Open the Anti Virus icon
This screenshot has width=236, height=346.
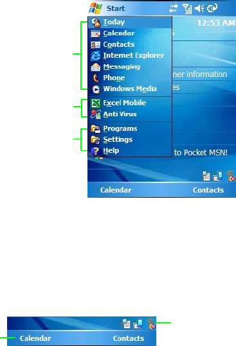tap(96, 114)
